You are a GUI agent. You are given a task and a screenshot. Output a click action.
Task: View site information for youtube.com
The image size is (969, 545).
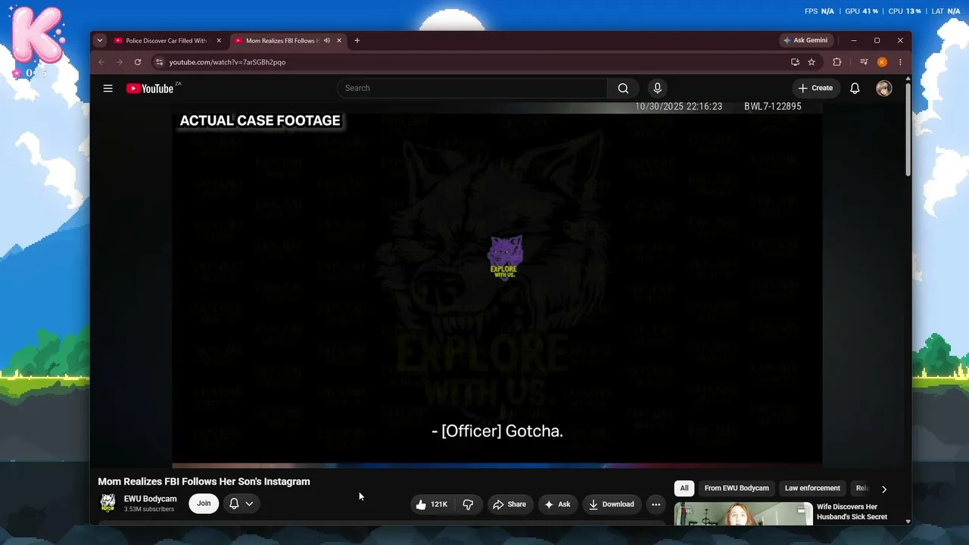[159, 62]
